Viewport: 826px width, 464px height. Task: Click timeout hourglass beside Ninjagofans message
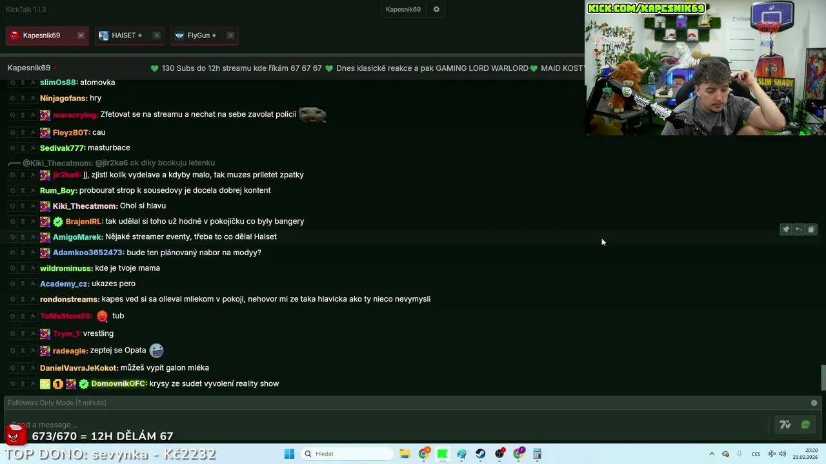coord(22,98)
